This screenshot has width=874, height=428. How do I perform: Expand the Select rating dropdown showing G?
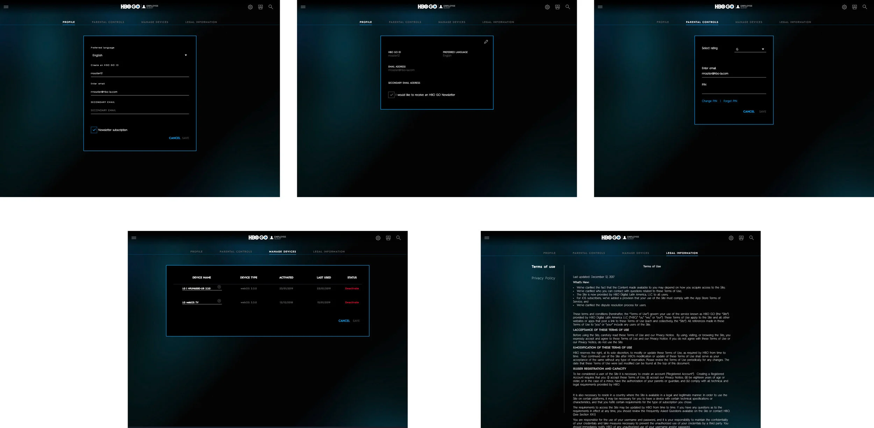(x=750, y=49)
